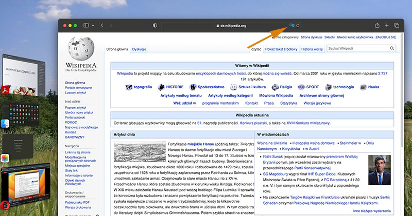Click the SPORT rings icon
The image size is (412, 216).
click(301, 87)
